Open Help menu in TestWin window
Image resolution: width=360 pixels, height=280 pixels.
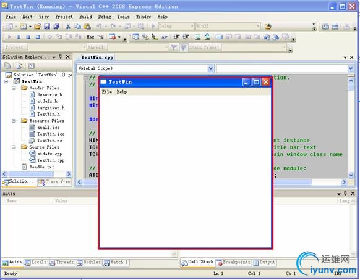(121, 92)
